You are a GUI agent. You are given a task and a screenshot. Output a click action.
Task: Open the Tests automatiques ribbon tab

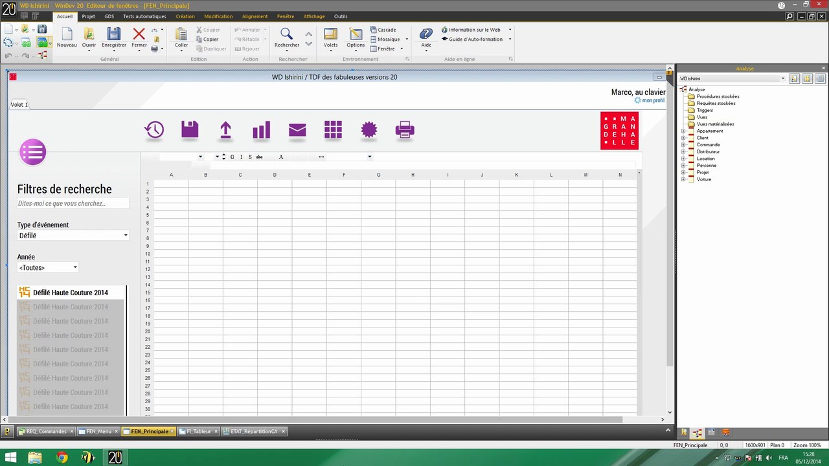(144, 16)
